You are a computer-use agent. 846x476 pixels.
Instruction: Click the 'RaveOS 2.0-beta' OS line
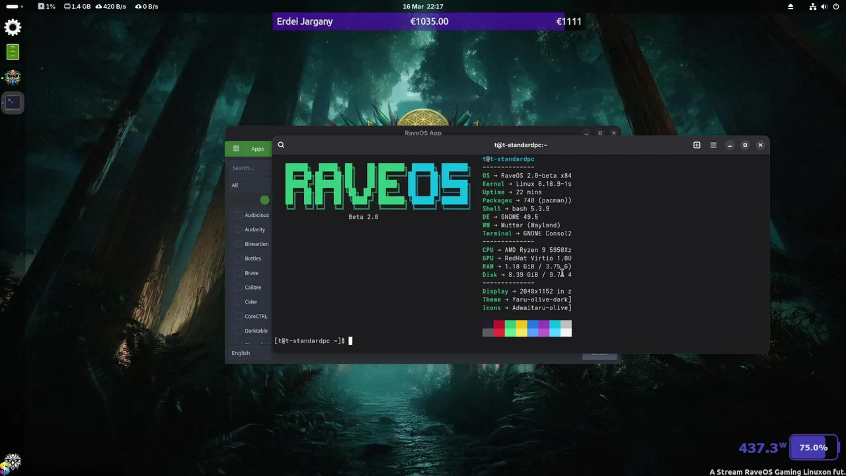tap(527, 176)
